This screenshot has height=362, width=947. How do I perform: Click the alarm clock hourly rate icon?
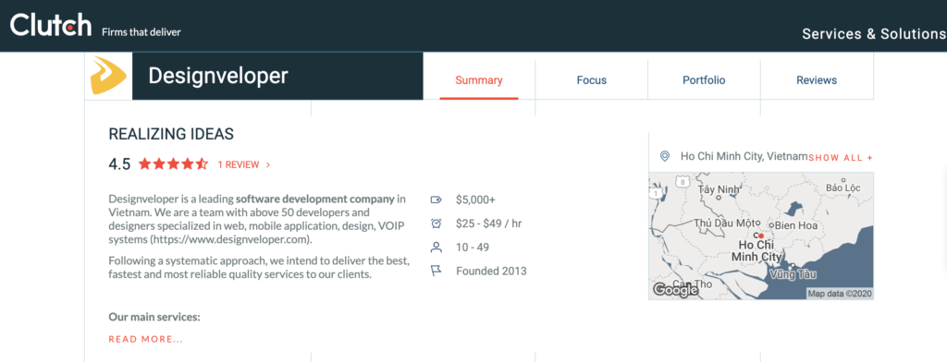click(x=436, y=223)
